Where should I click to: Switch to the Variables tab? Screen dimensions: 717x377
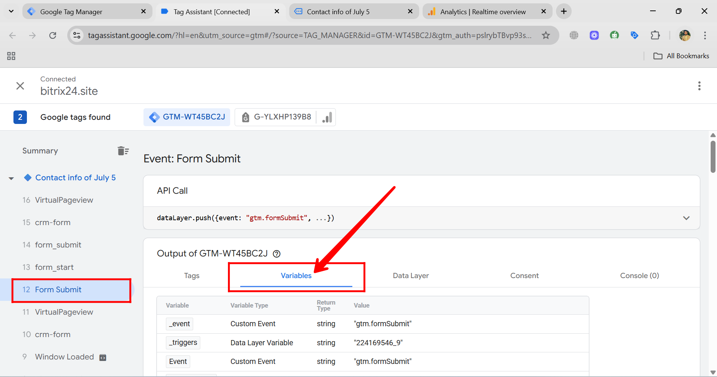(x=296, y=275)
